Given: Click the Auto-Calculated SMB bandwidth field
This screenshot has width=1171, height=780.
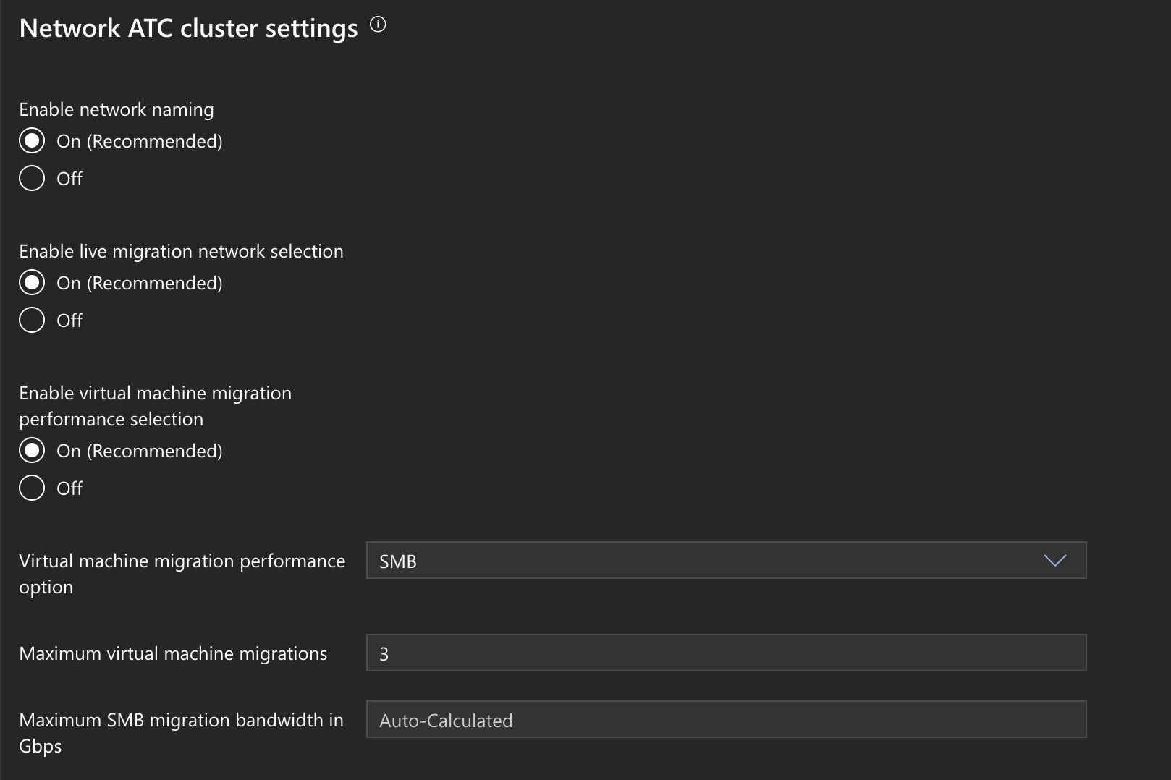Looking at the screenshot, I should click(x=725, y=720).
